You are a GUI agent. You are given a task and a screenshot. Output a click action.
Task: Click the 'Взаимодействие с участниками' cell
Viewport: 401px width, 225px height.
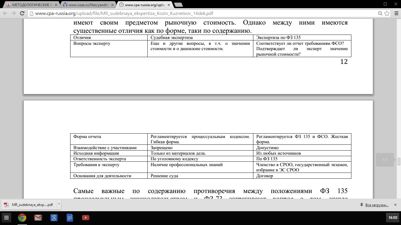coord(109,148)
